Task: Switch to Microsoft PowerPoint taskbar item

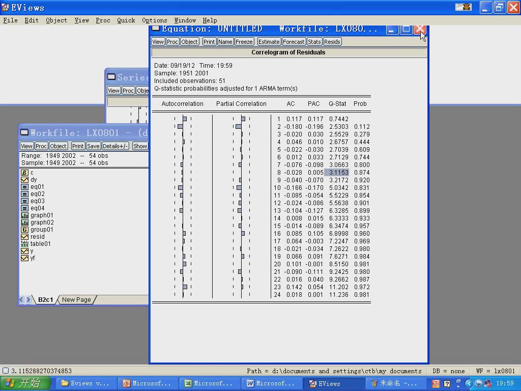Action: [147, 384]
